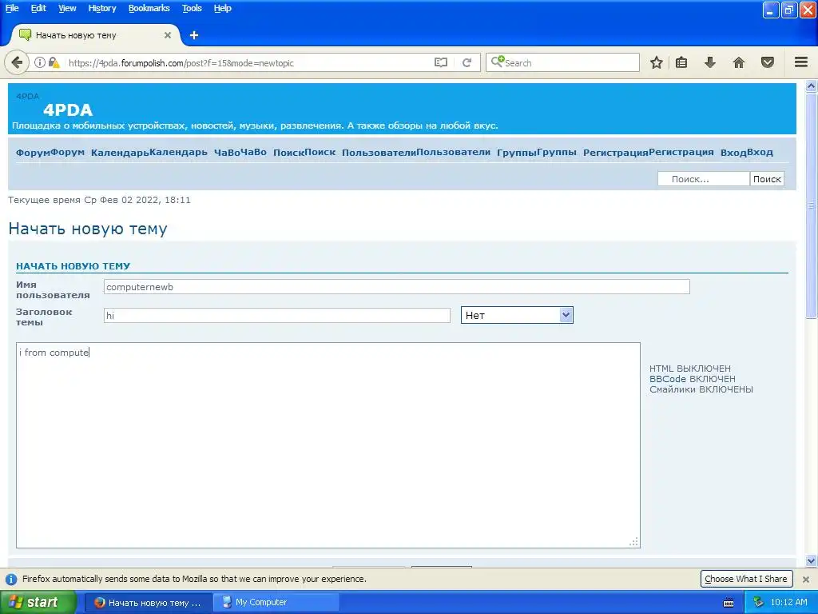The height and width of the screenshot is (614, 818).
Task: Click inside the message body text area
Action: (328, 445)
